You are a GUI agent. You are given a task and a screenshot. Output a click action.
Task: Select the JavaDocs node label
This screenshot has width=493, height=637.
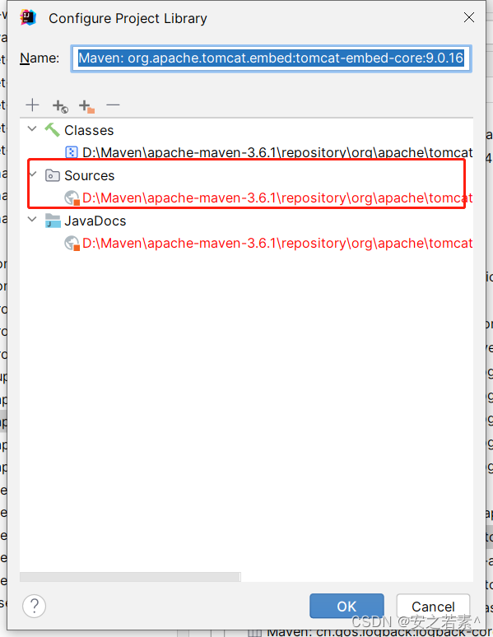(x=95, y=221)
